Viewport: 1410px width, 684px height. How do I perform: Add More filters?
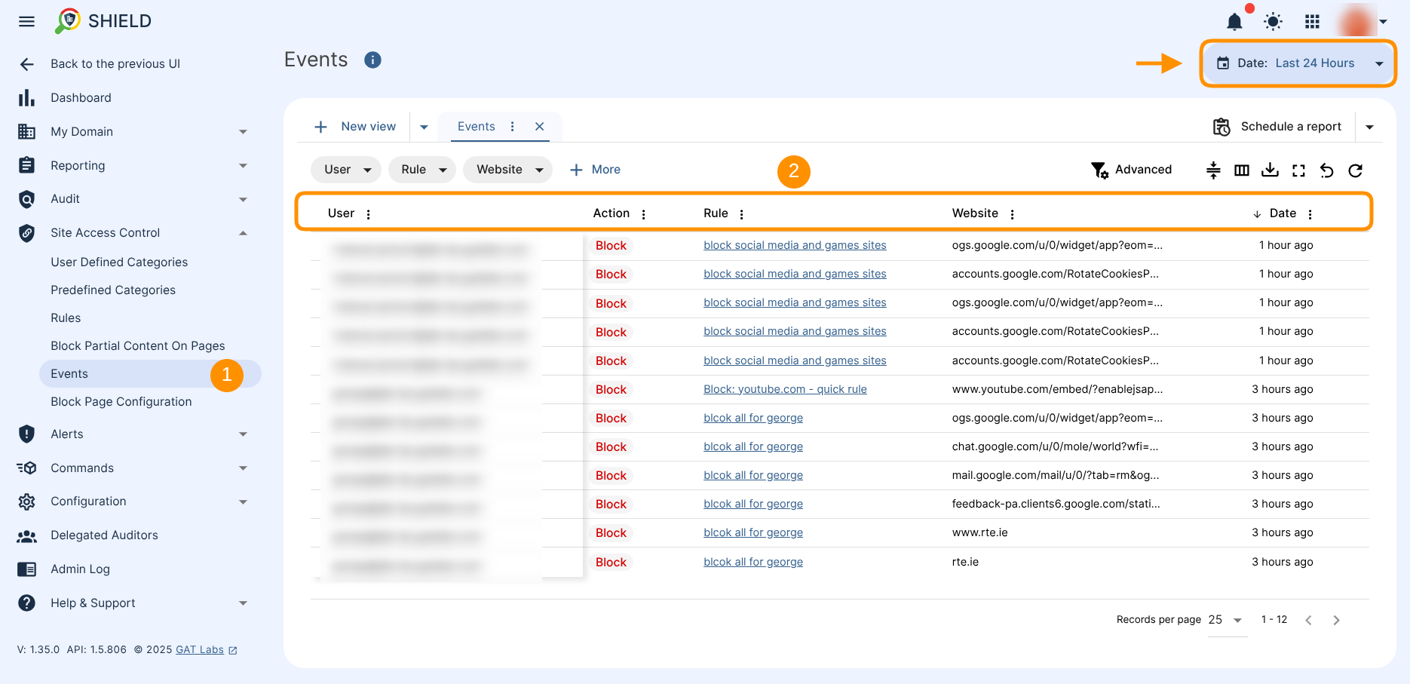tap(596, 170)
